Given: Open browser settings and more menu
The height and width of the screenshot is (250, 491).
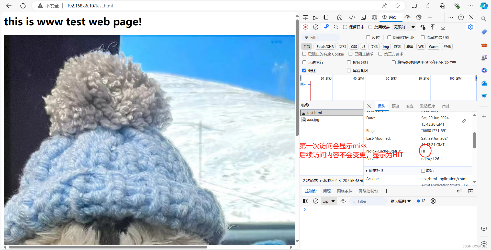Looking at the screenshot, I should (471, 6).
